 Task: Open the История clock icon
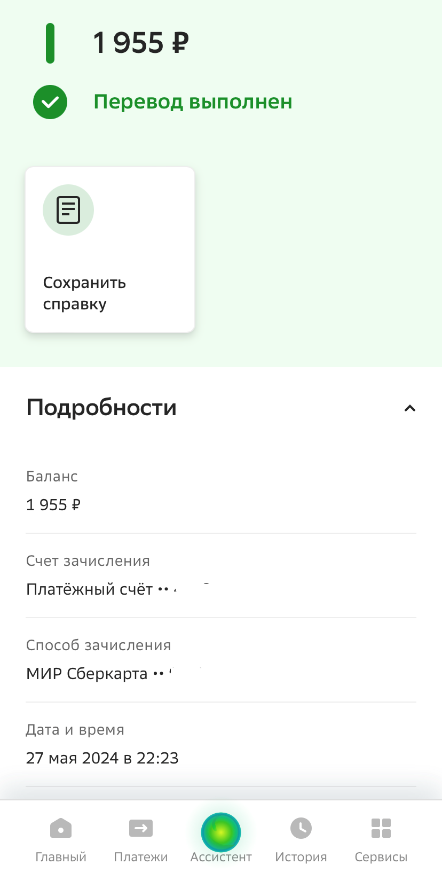click(301, 828)
